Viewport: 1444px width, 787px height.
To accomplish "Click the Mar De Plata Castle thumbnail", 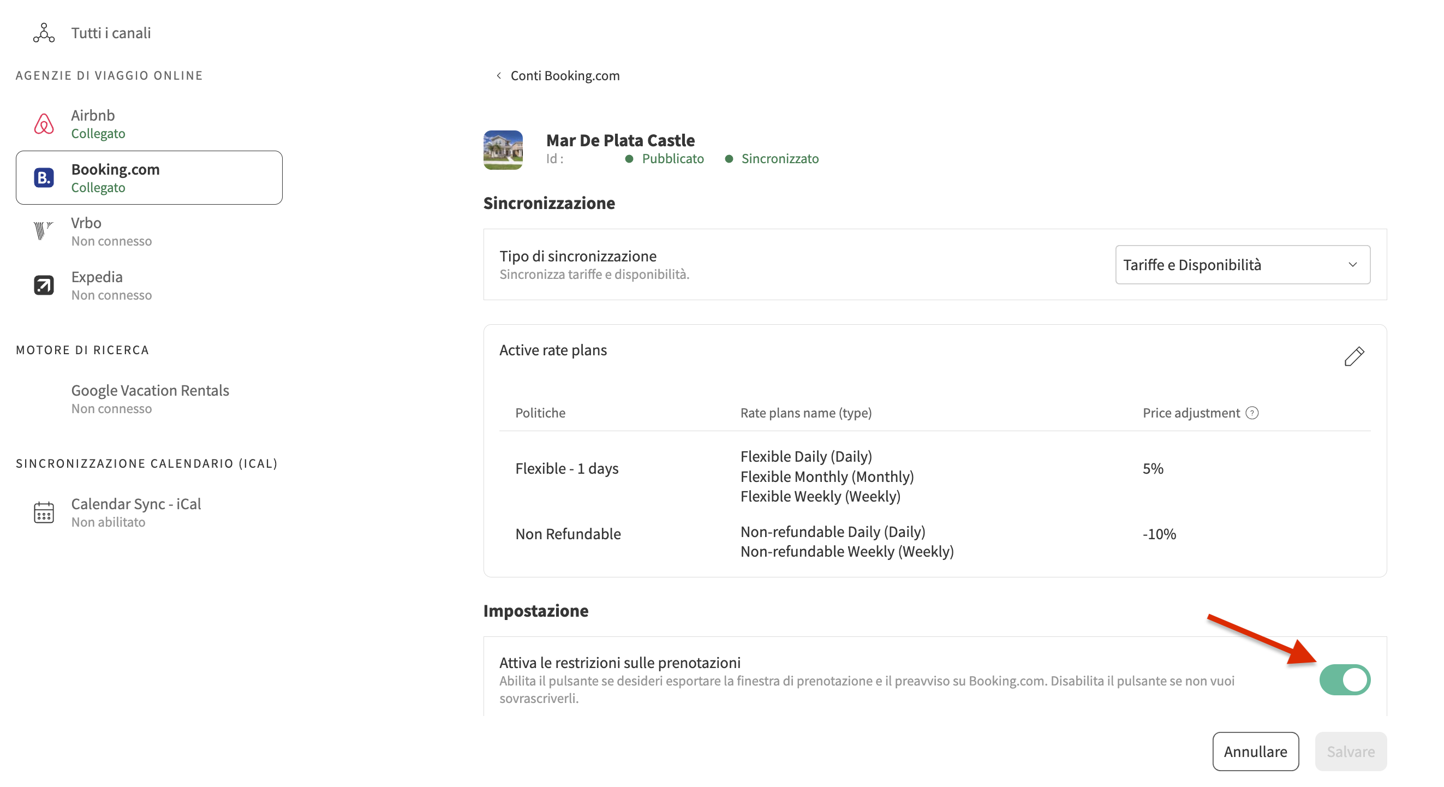I will 503,150.
